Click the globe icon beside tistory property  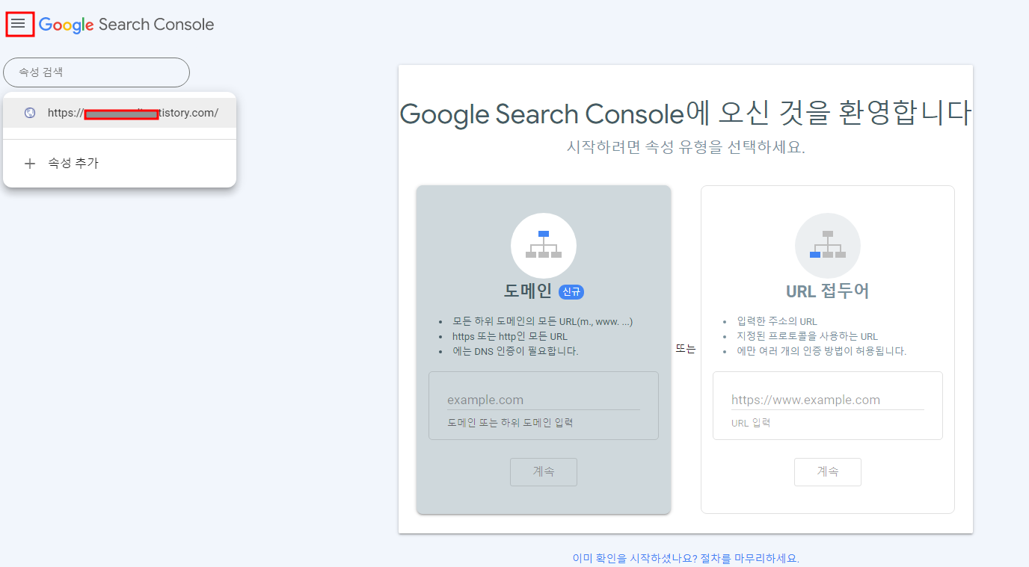tap(30, 113)
